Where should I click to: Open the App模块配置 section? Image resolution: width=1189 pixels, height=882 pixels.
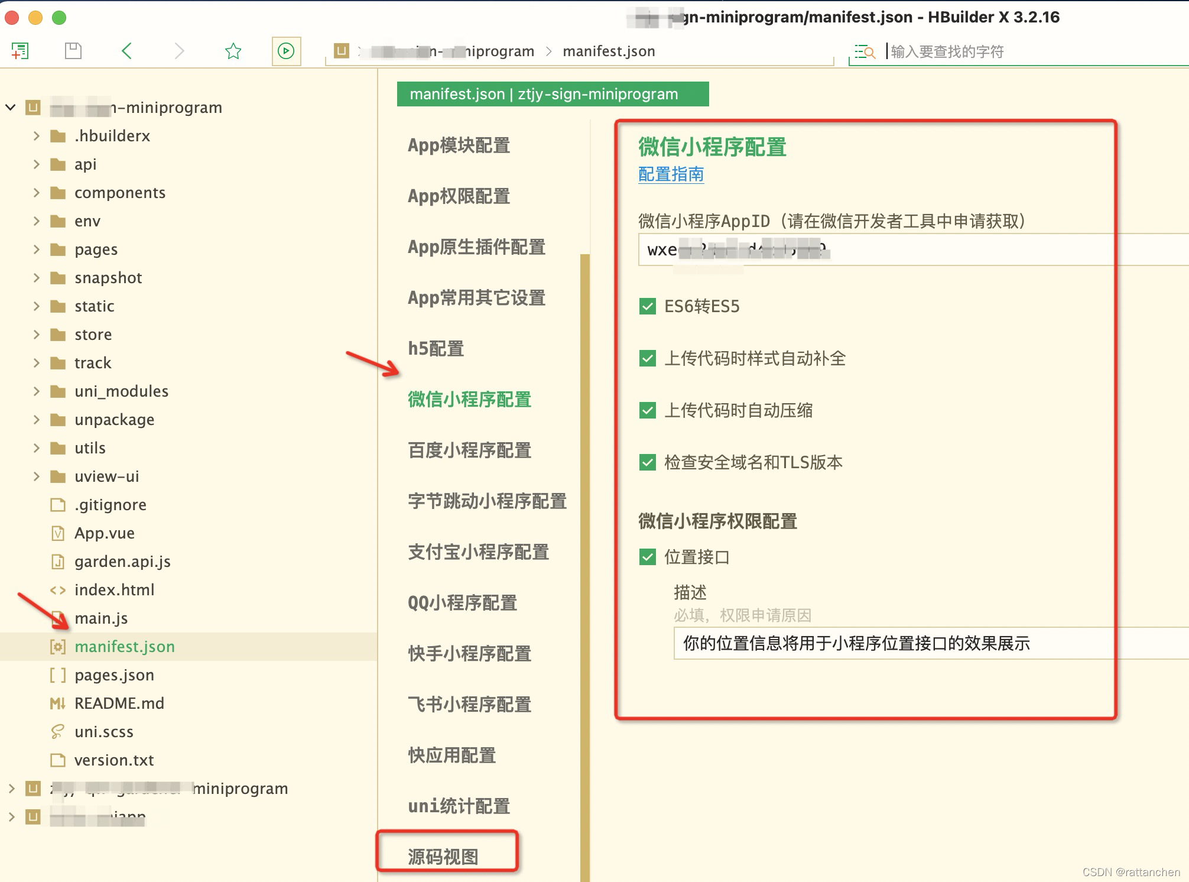tap(459, 145)
